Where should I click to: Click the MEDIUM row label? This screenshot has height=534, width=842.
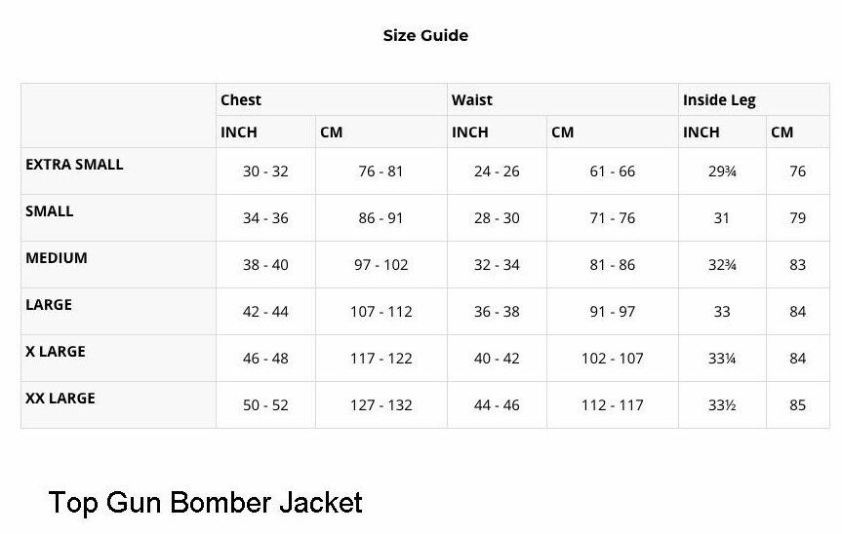pyautogui.click(x=57, y=257)
